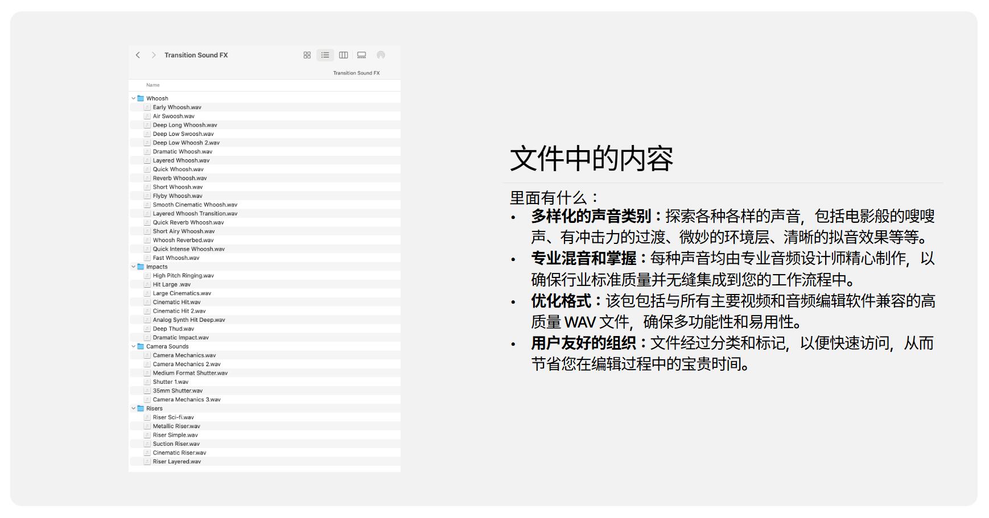Click the Camera Sounds folder icon
Screen dimensions: 989x518
141,346
